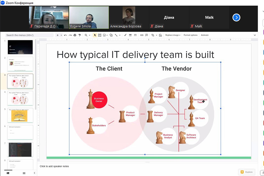
Task: Click the Border color pencil icon
Action: click(x=125, y=35)
